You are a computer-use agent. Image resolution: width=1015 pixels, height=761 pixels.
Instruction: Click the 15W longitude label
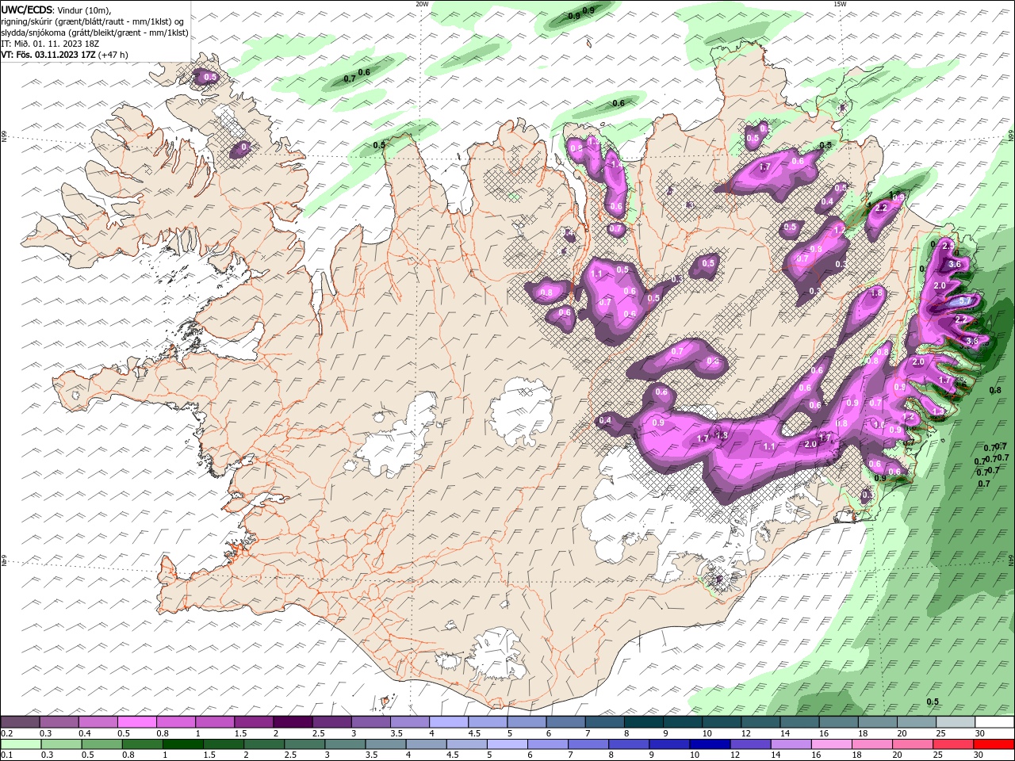point(840,4)
